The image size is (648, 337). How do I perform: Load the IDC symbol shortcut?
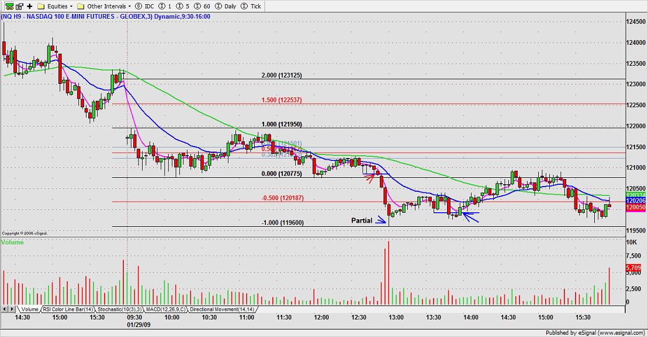pos(145,6)
